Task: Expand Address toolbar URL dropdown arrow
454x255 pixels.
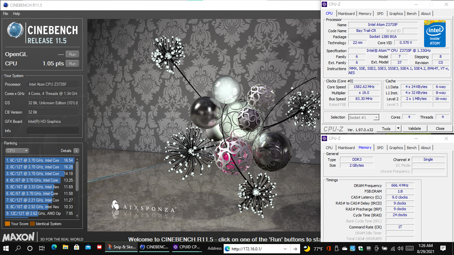Action: pyautogui.click(x=285, y=249)
